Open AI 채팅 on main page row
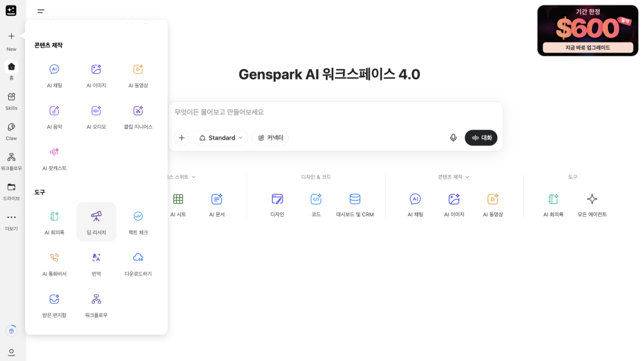 click(x=415, y=205)
